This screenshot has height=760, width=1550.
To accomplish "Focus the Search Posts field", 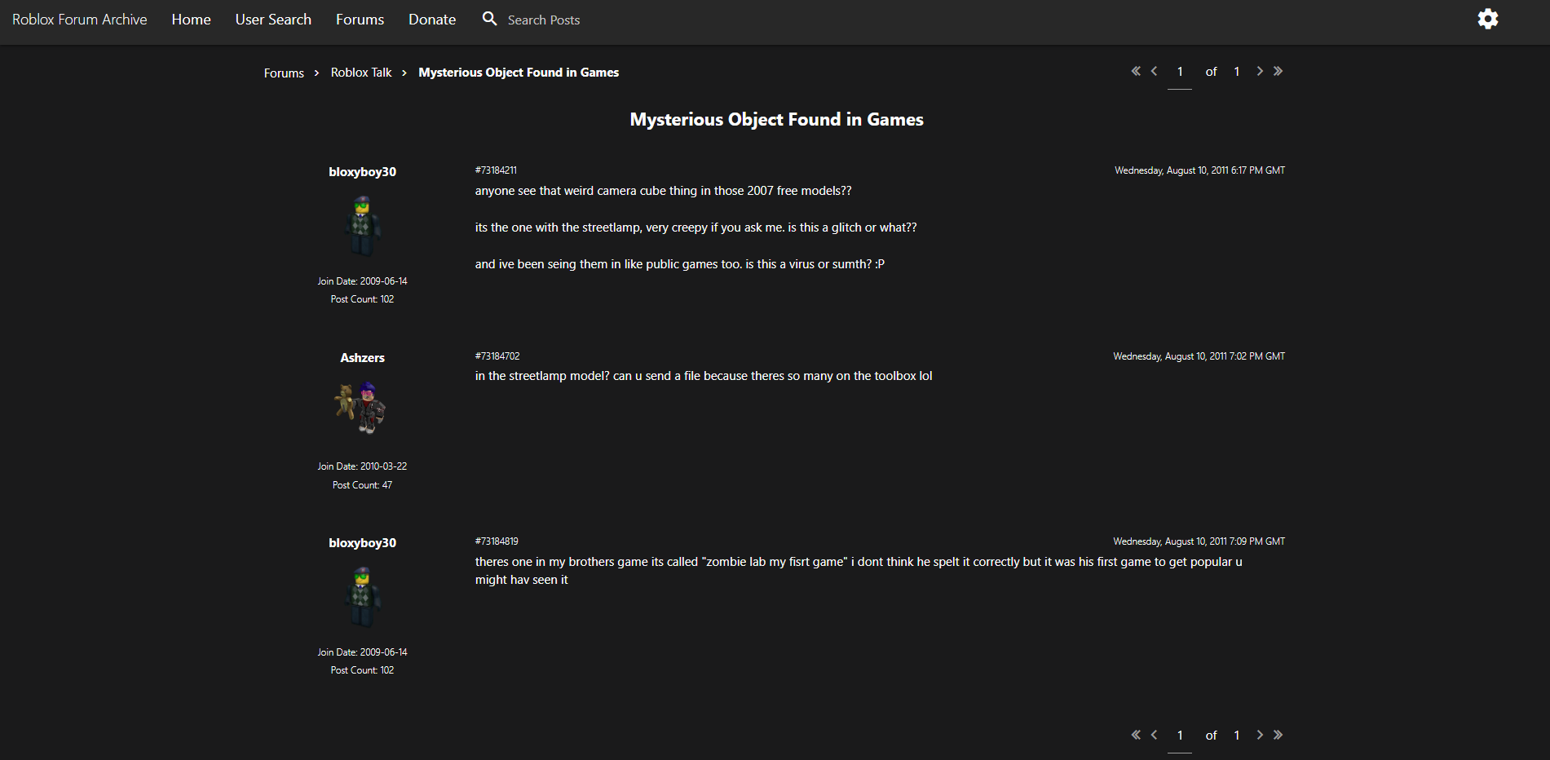I will pos(544,20).
